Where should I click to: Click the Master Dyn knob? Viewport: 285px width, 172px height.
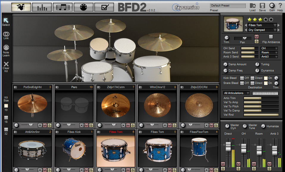227,126
